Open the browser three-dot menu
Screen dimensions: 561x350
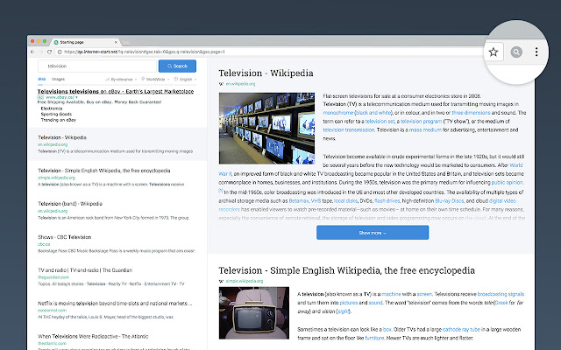pos(537,52)
